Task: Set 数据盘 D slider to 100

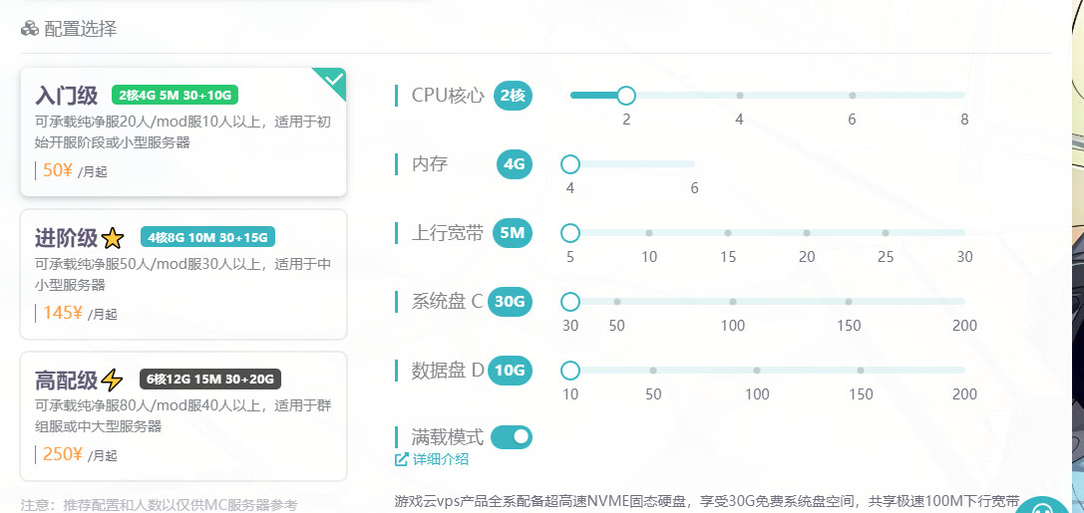Action: click(x=757, y=371)
